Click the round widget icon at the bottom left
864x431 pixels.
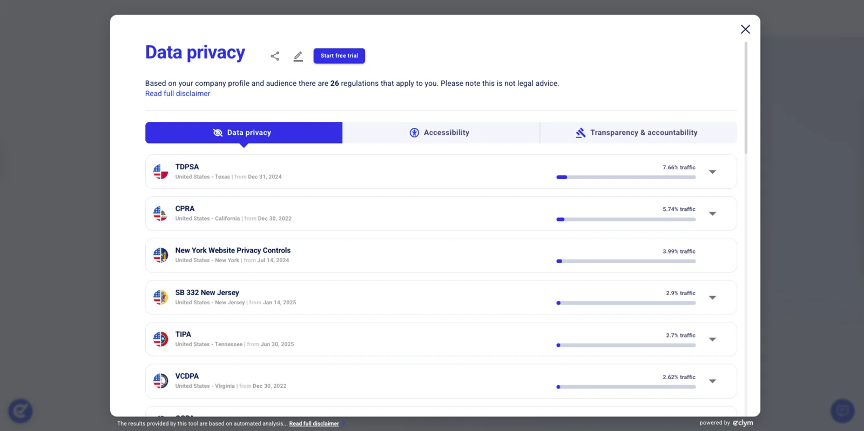point(21,411)
